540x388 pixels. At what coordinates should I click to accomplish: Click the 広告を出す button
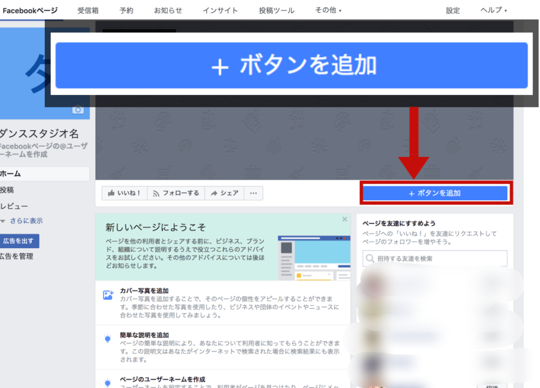[19, 241]
